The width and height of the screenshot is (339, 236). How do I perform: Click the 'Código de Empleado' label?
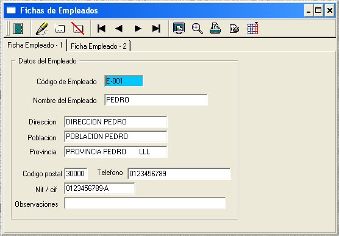[66, 82]
